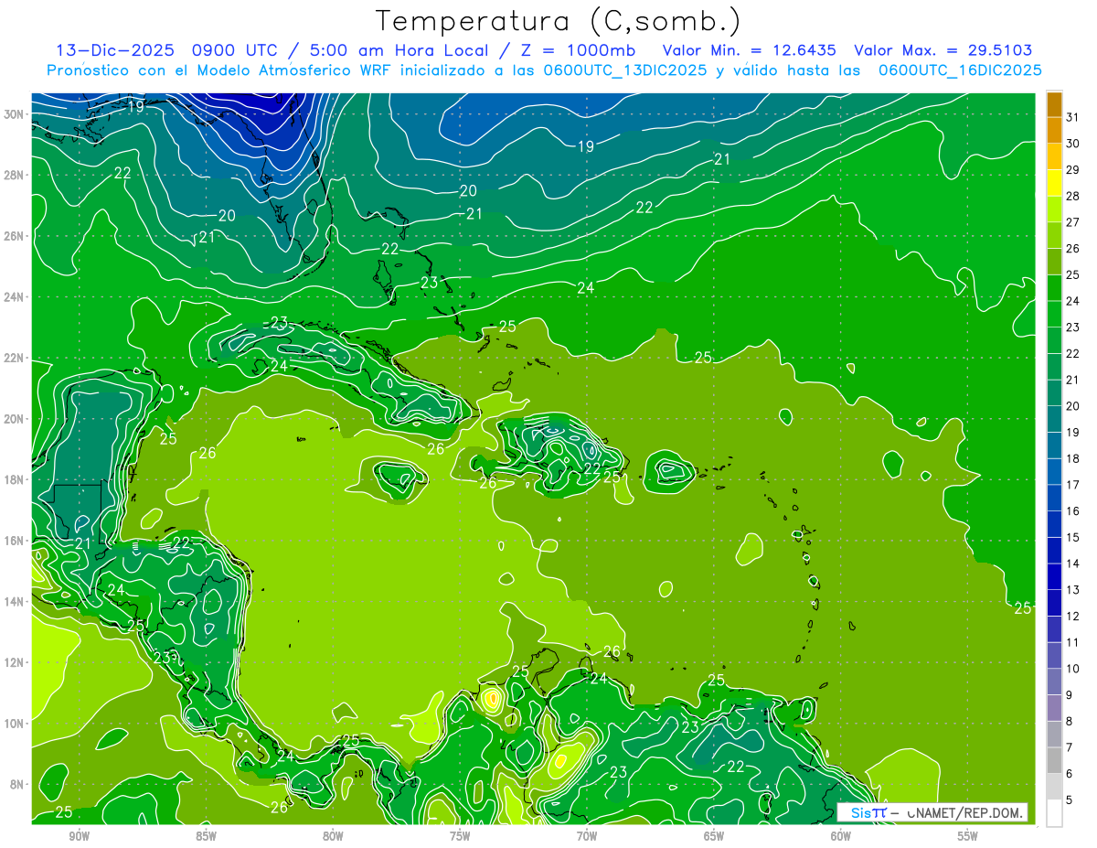Click the '16N' latitude axis label

(14, 541)
